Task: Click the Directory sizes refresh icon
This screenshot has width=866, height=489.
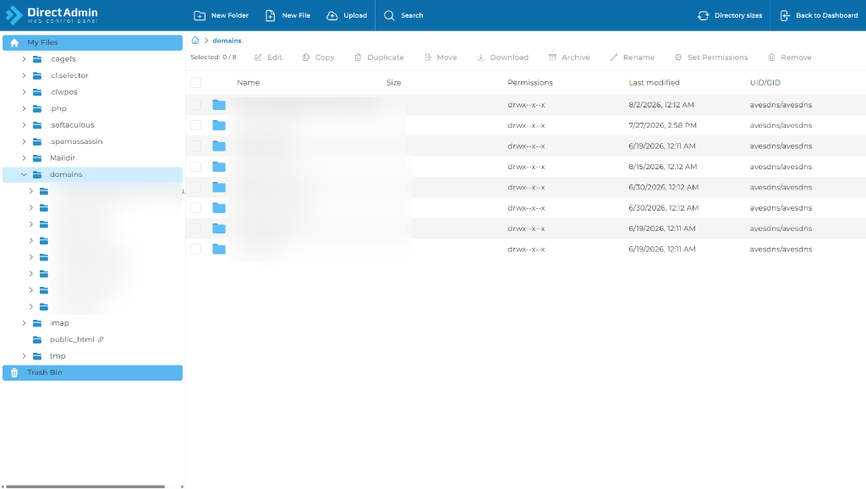Action: (x=703, y=15)
